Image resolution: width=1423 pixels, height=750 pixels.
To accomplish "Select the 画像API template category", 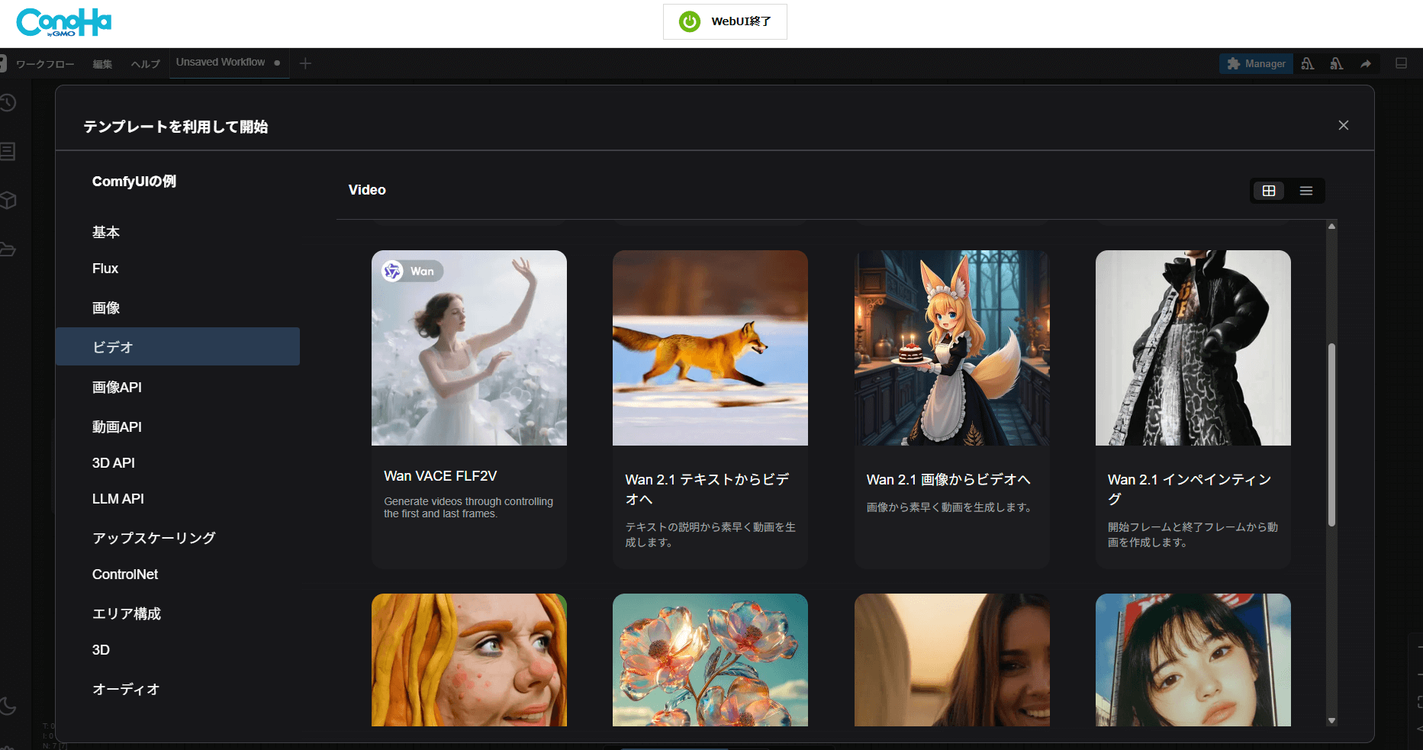I will 177,387.
